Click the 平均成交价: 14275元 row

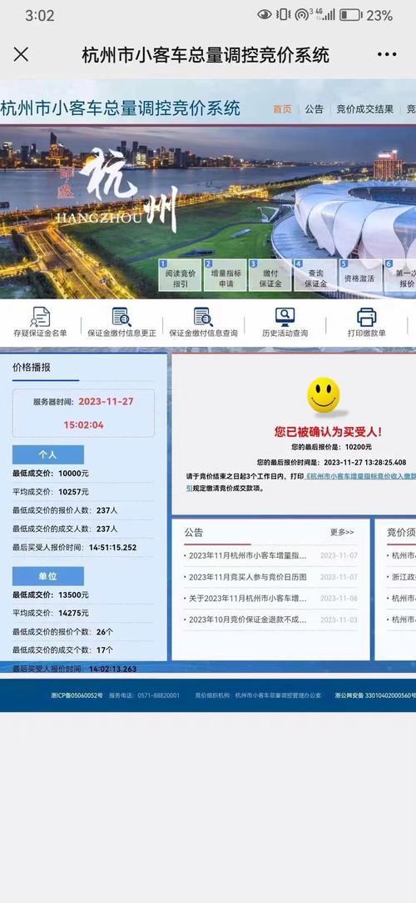pyautogui.click(x=83, y=614)
